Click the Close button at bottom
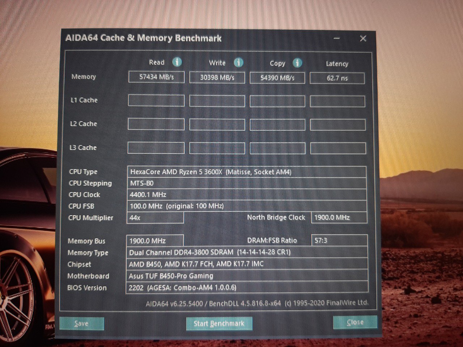The image size is (463, 347). click(355, 322)
